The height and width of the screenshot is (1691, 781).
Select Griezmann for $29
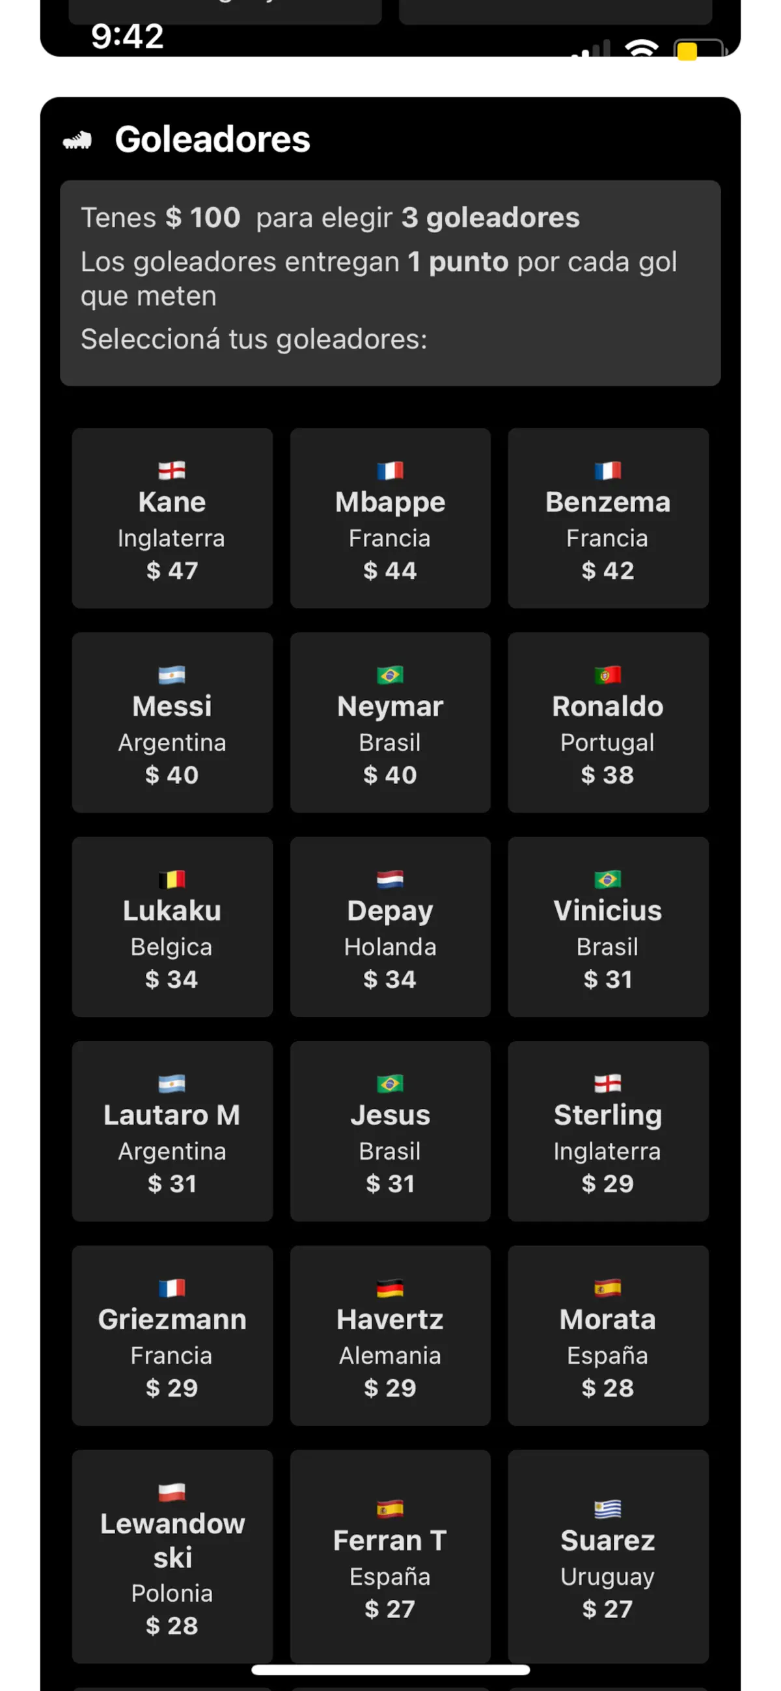tap(172, 1335)
